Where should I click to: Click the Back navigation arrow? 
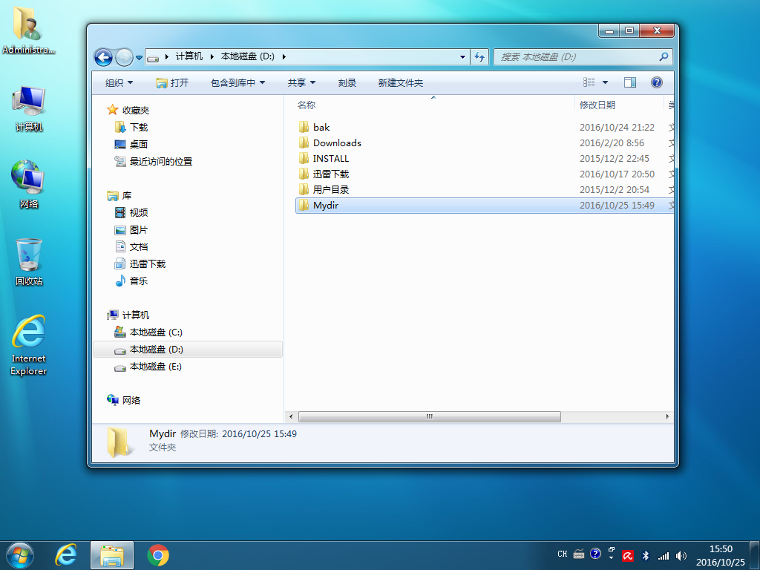(x=103, y=57)
